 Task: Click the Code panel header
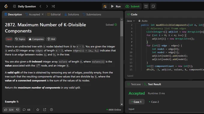tap(132, 14)
